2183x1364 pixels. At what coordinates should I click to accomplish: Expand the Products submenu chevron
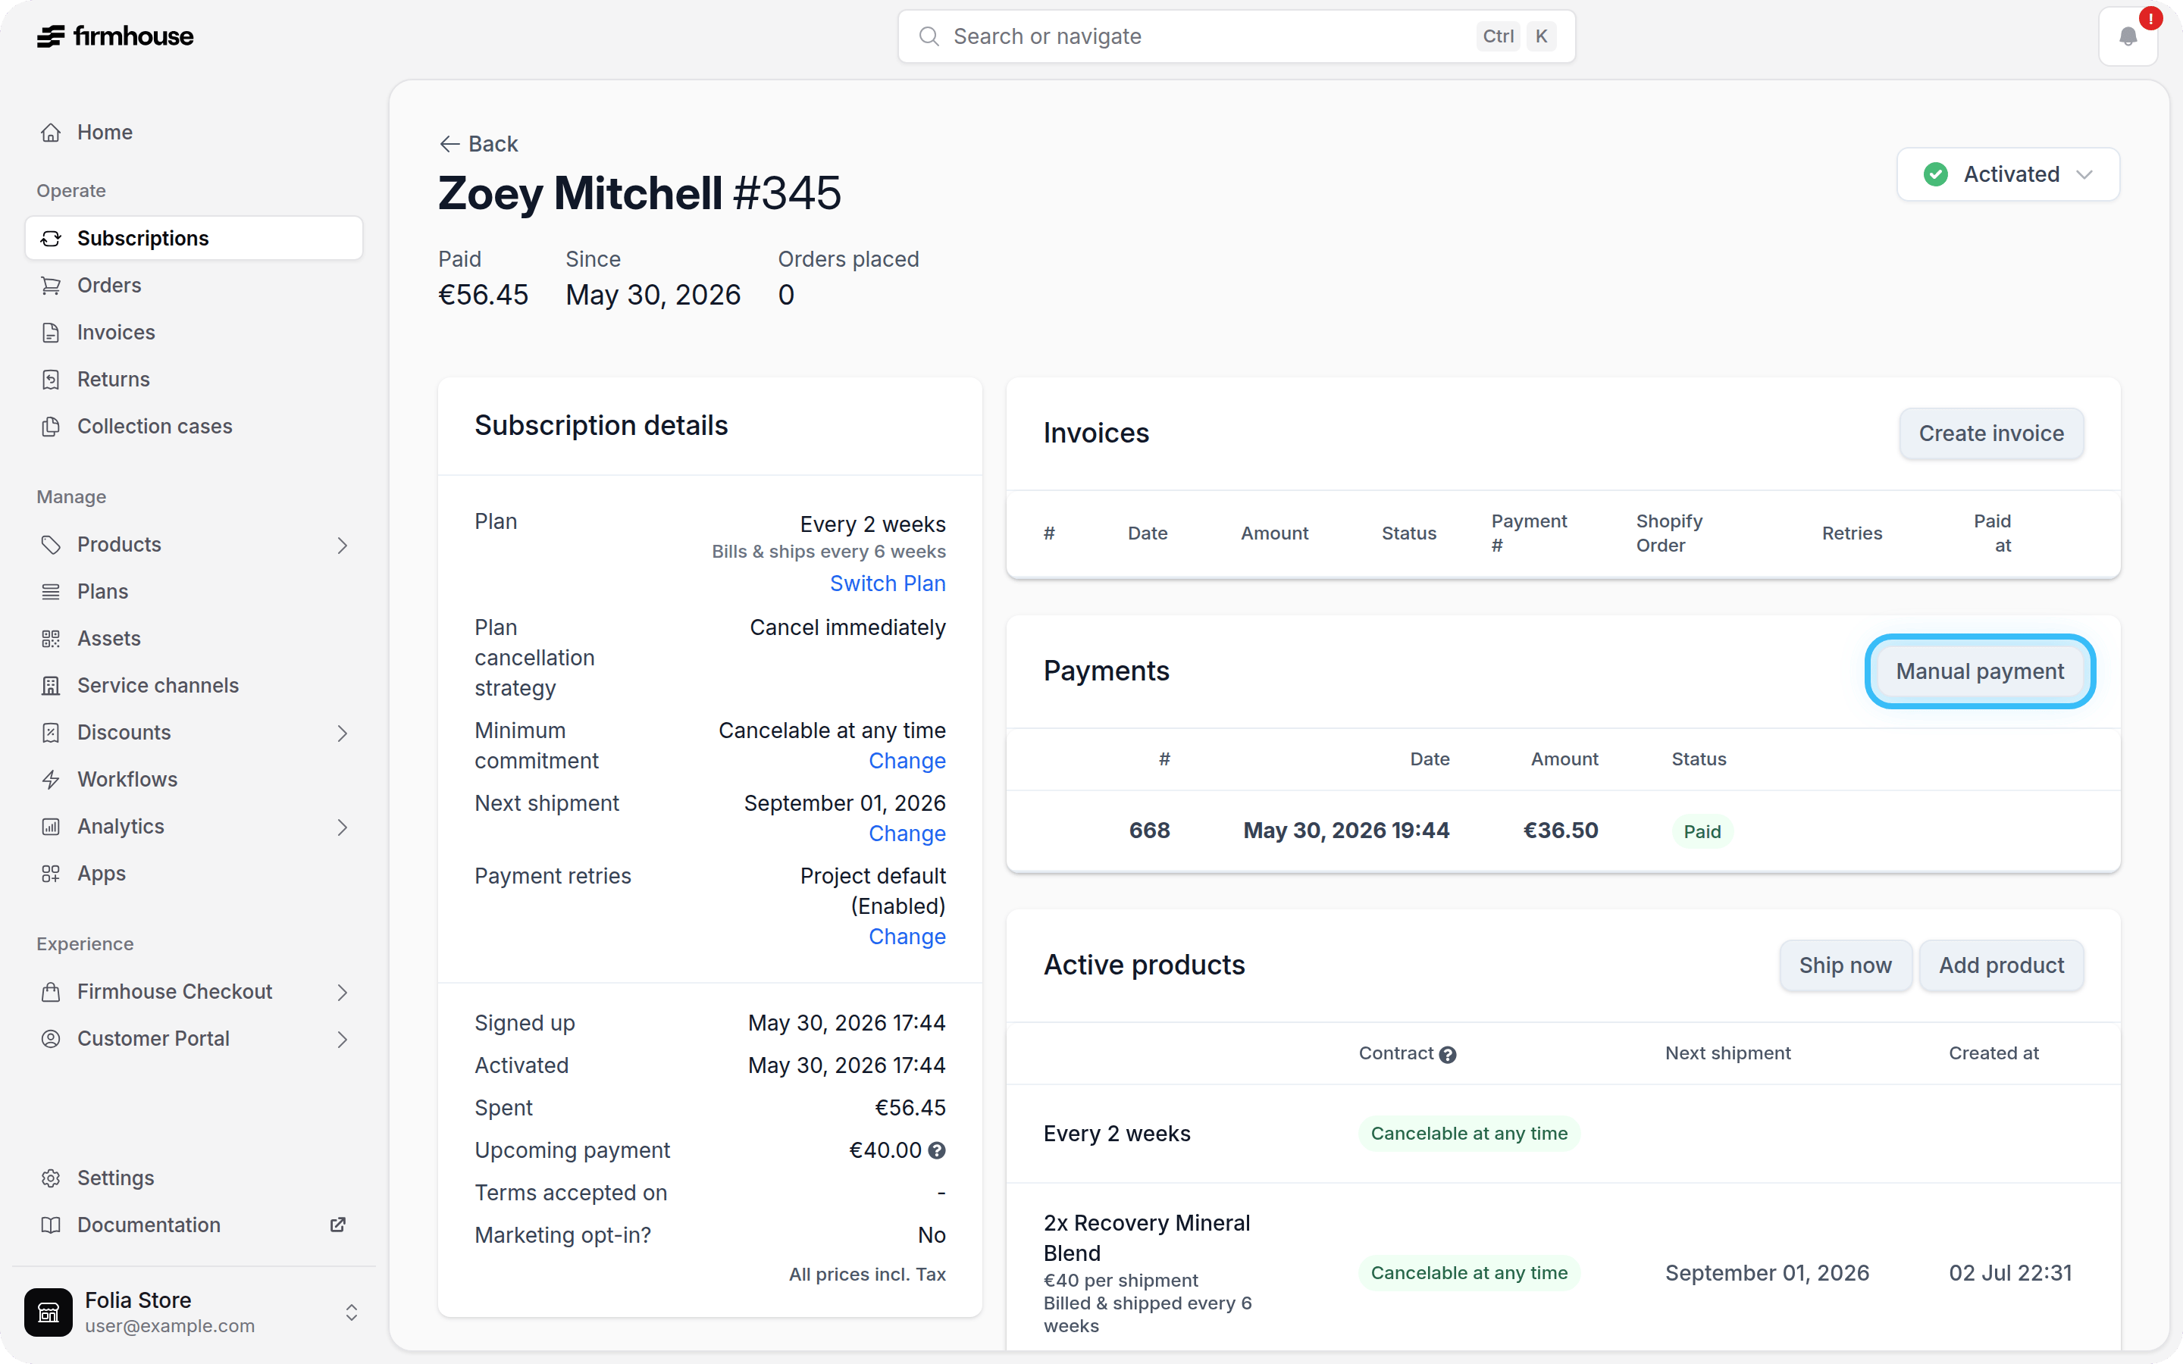pyautogui.click(x=342, y=545)
